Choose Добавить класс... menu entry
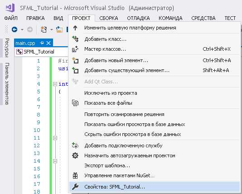The width and height of the screenshot is (242, 194). 155,39
